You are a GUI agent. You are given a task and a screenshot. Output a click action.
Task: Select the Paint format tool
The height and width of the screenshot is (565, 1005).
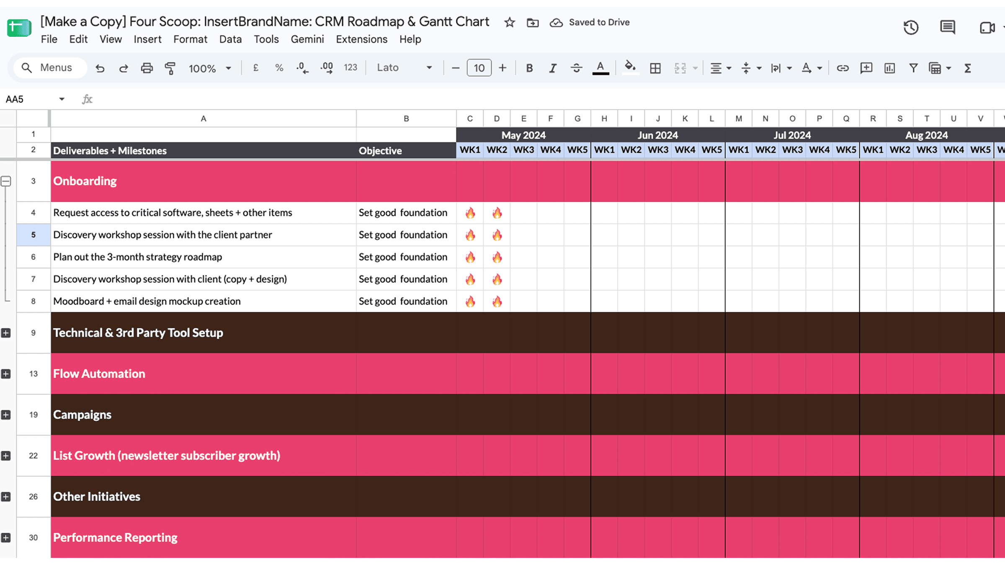click(170, 68)
